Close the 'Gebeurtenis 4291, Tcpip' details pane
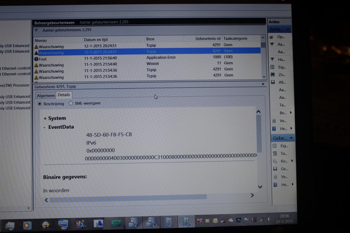The image size is (350, 233). (x=263, y=84)
